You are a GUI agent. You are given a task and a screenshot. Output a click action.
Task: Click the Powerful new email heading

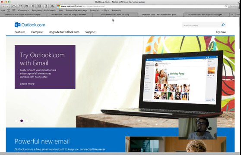[42, 141]
